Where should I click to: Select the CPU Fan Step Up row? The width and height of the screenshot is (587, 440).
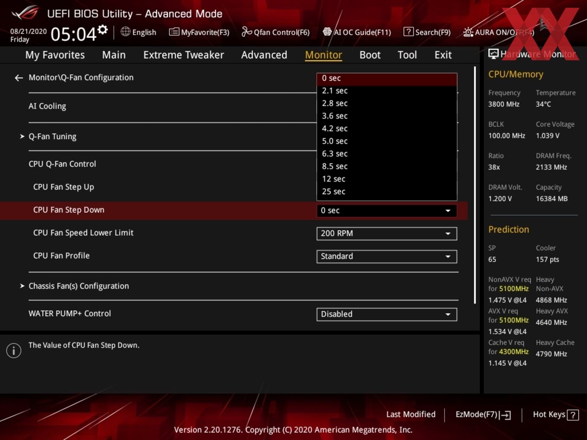click(63, 187)
